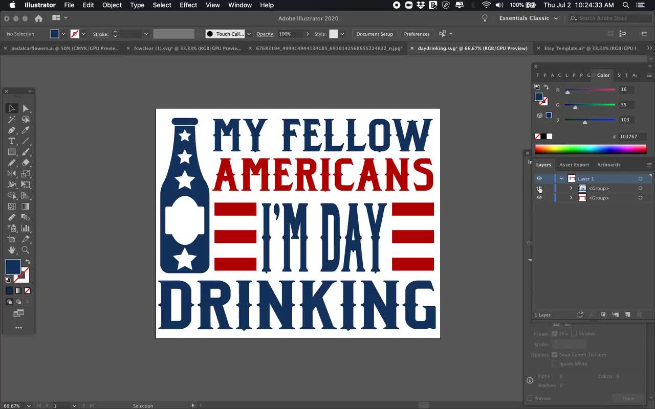The height and width of the screenshot is (409, 655).
Task: Select the Gradient tool
Action: [x=26, y=207]
